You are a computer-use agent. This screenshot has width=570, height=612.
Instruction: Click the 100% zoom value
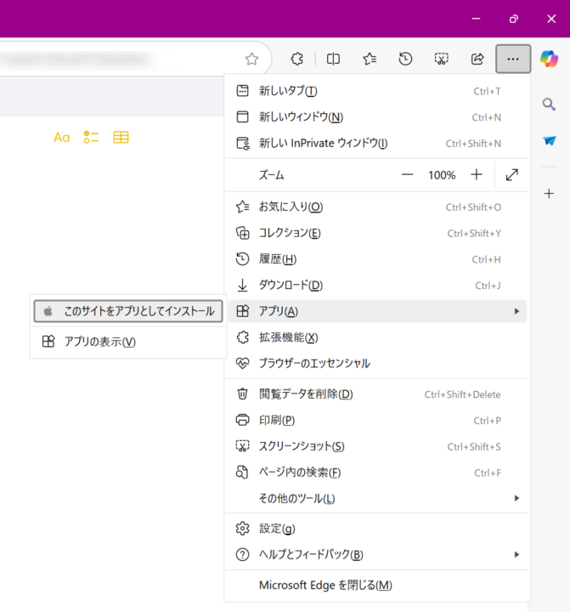pos(442,175)
